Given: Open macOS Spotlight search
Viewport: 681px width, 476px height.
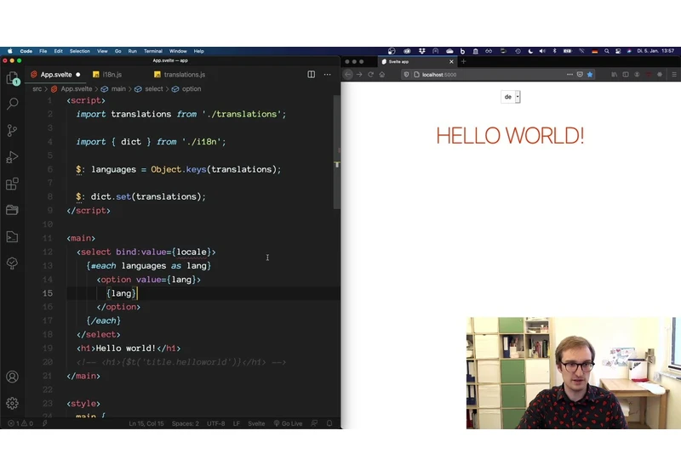Looking at the screenshot, I should point(607,51).
